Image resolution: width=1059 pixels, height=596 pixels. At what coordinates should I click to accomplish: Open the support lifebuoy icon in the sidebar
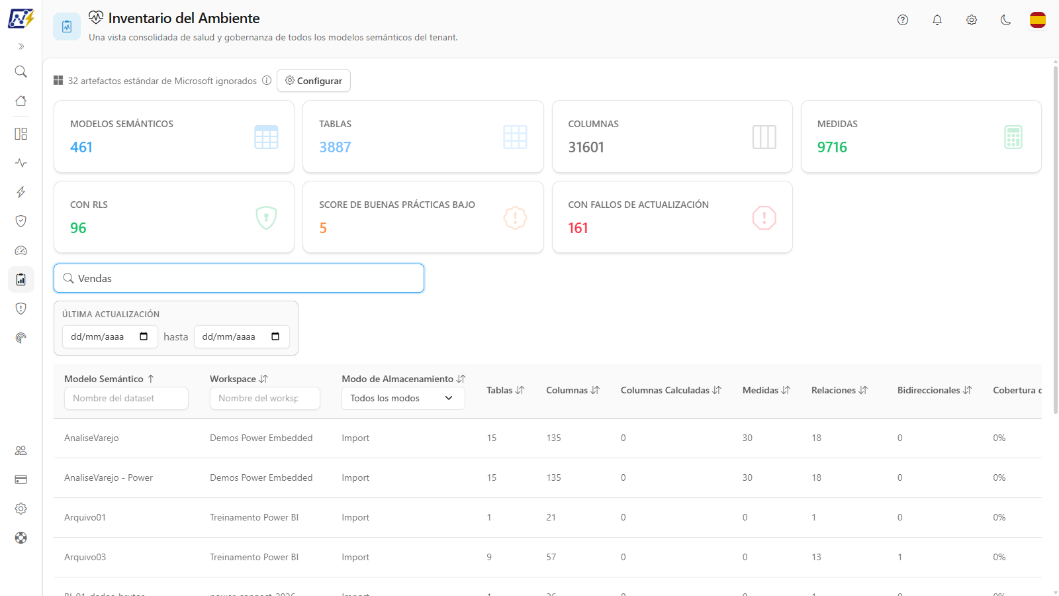(x=21, y=538)
